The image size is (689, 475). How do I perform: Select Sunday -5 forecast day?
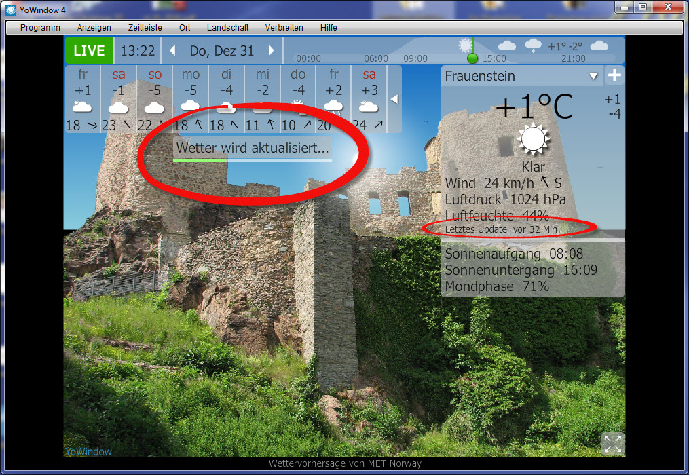(155, 99)
